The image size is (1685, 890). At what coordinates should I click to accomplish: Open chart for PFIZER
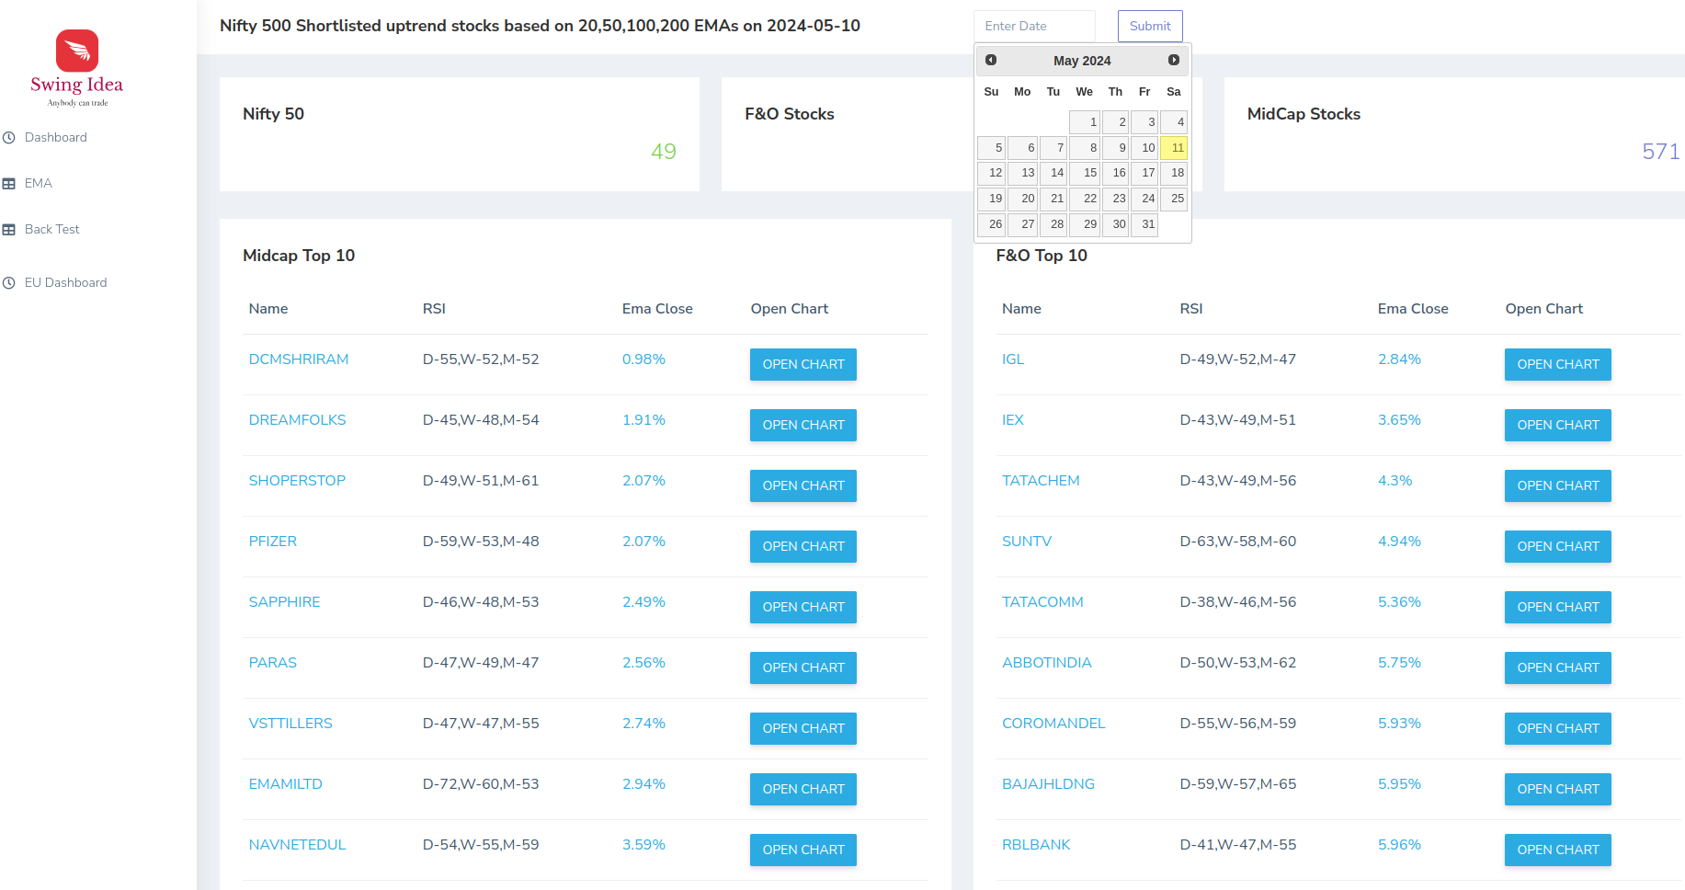803,546
